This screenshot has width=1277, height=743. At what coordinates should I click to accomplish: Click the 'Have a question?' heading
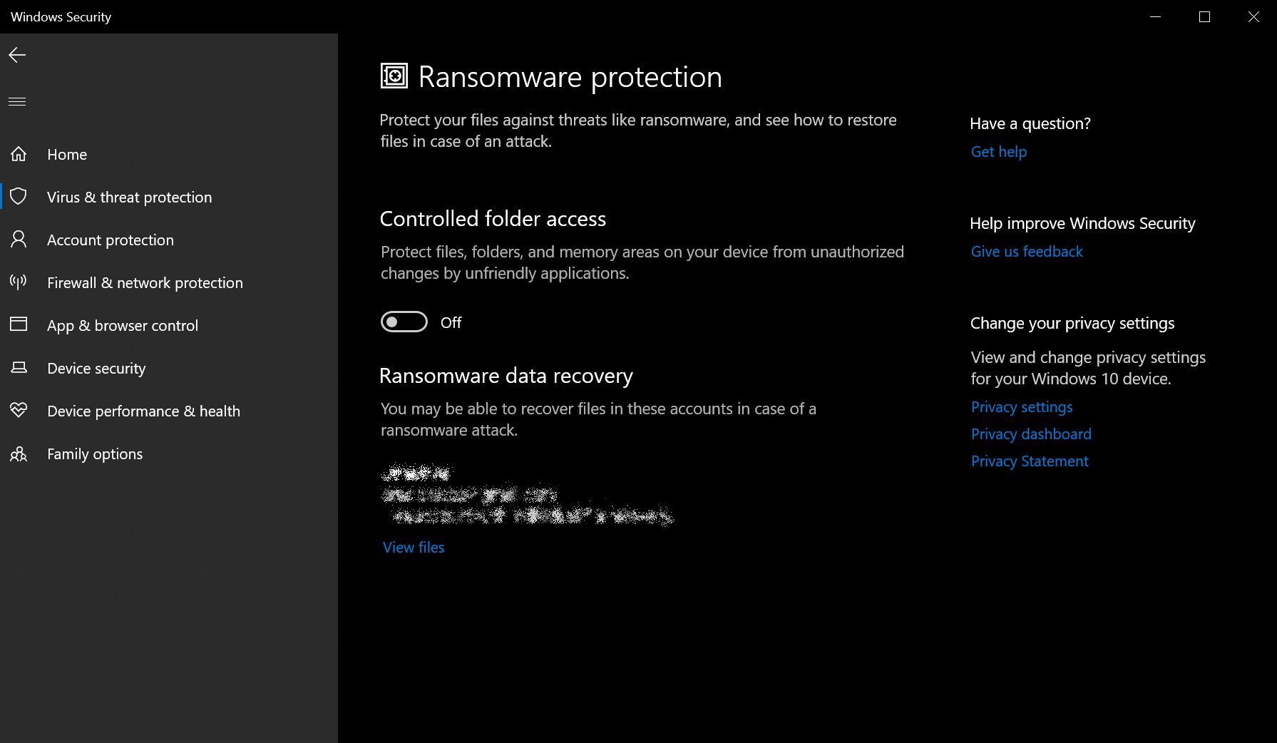1030,123
